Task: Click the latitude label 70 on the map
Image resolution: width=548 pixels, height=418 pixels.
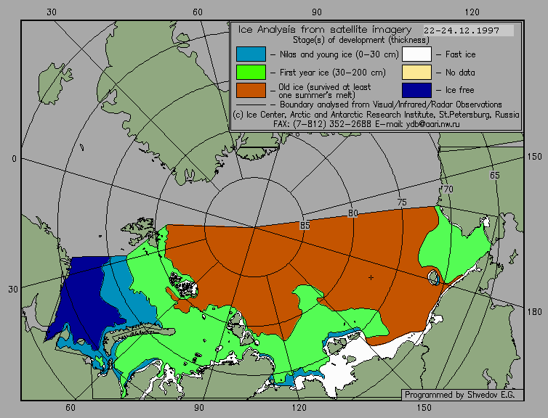Action: pyautogui.click(x=448, y=189)
